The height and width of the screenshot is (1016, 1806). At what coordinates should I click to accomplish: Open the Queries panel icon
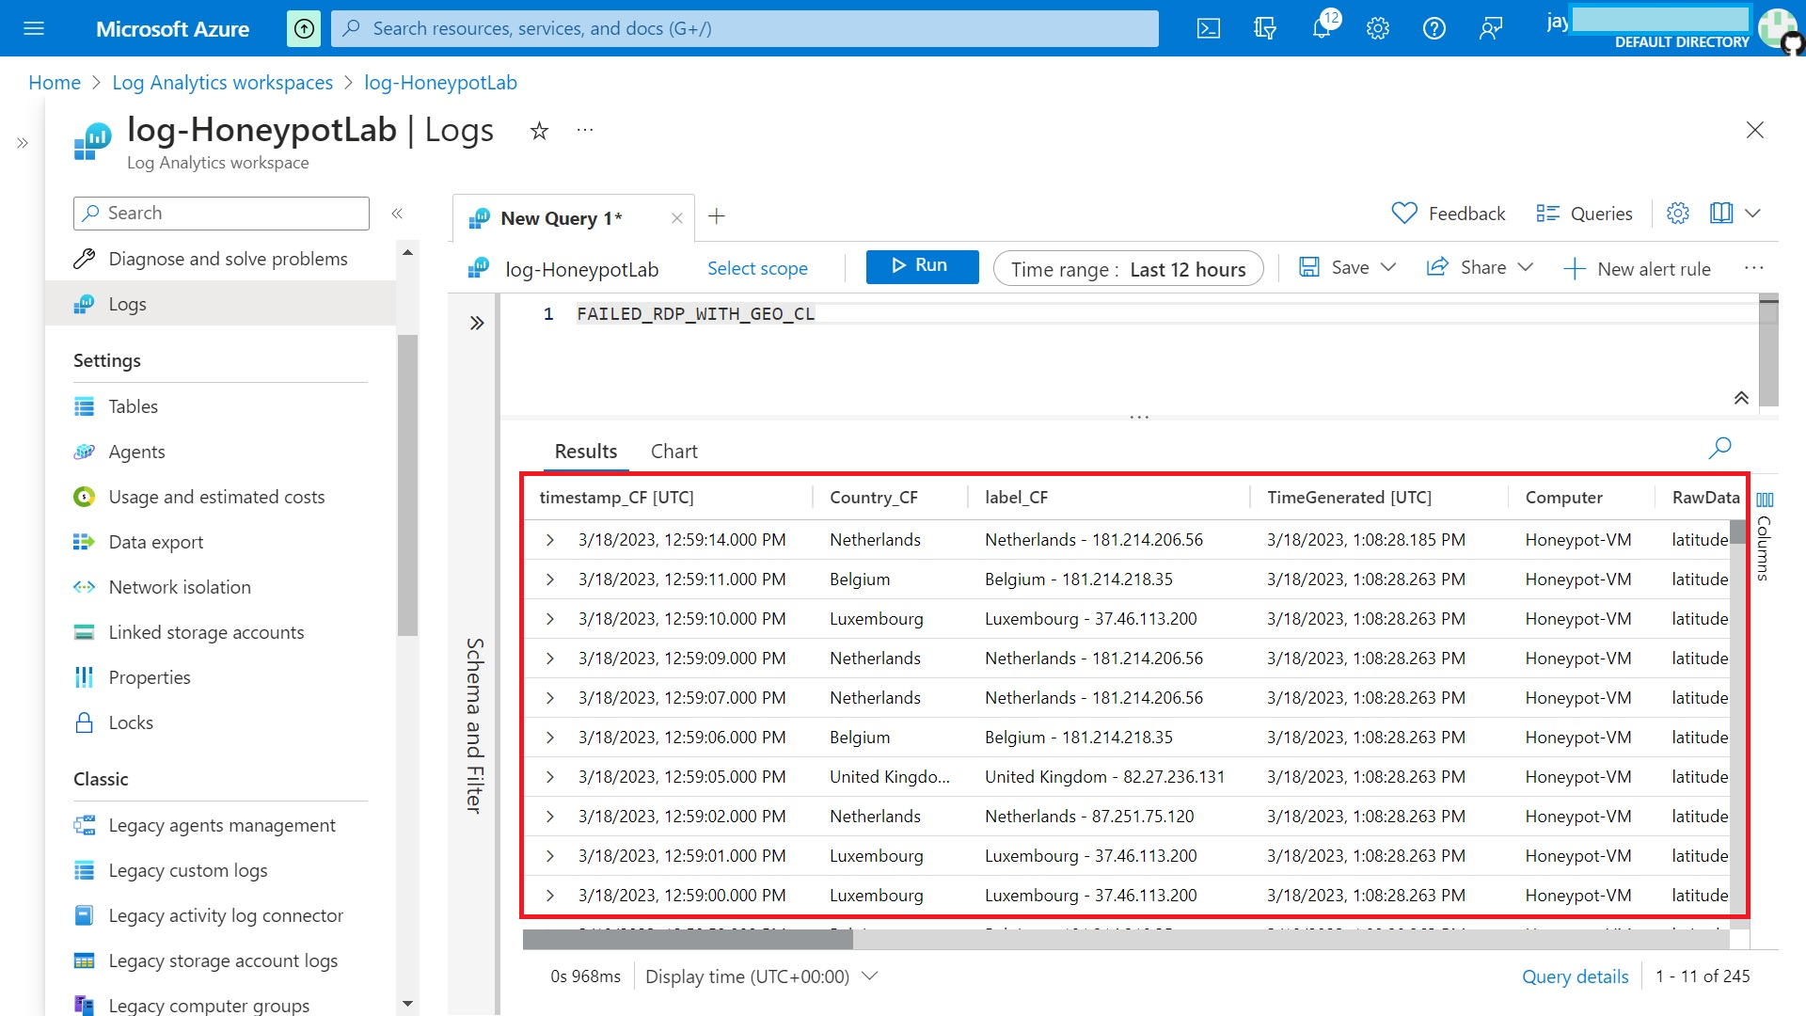(x=1546, y=214)
